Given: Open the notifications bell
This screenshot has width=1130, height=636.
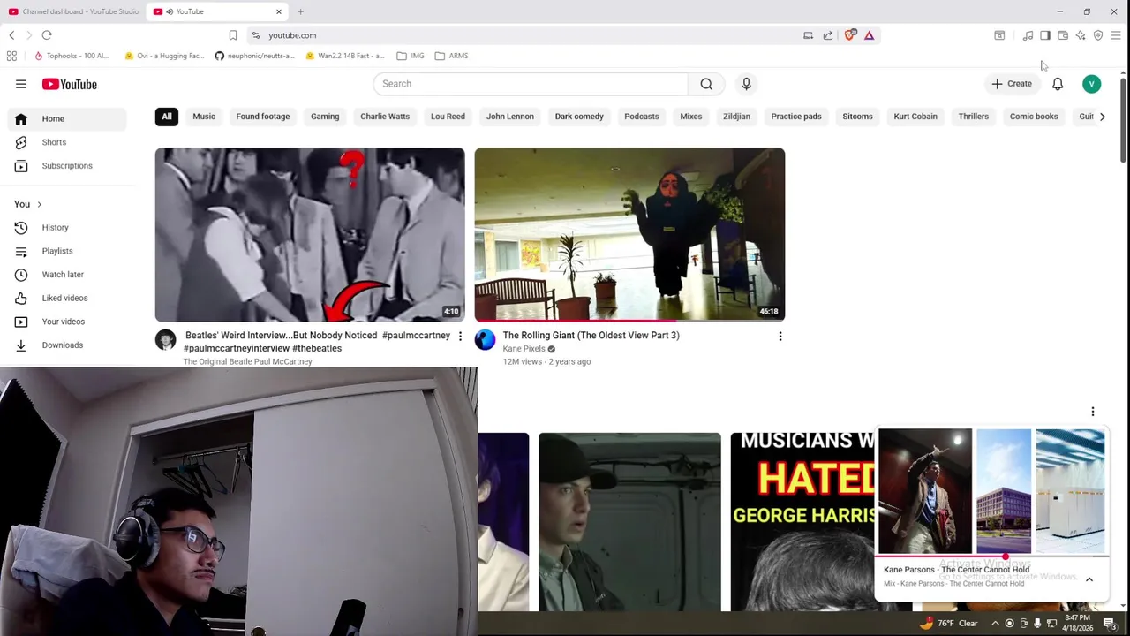Looking at the screenshot, I should coord(1058,84).
